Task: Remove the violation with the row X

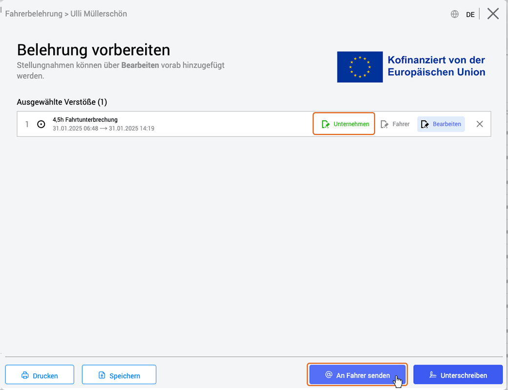Action: pyautogui.click(x=480, y=124)
